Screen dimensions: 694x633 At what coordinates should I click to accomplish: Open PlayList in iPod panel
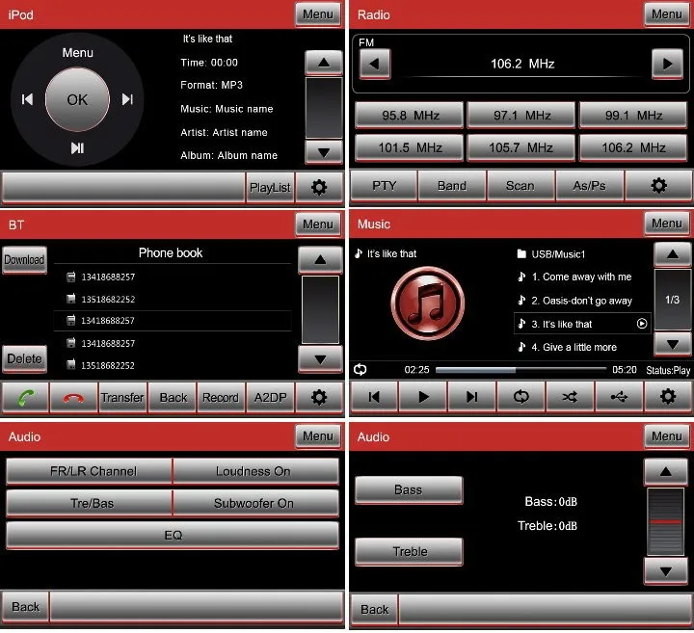tap(270, 187)
